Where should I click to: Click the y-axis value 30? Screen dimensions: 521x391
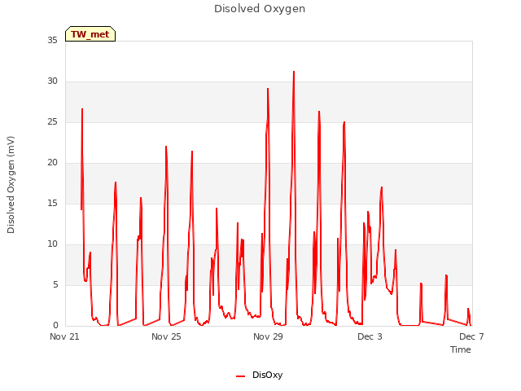pos(52,81)
